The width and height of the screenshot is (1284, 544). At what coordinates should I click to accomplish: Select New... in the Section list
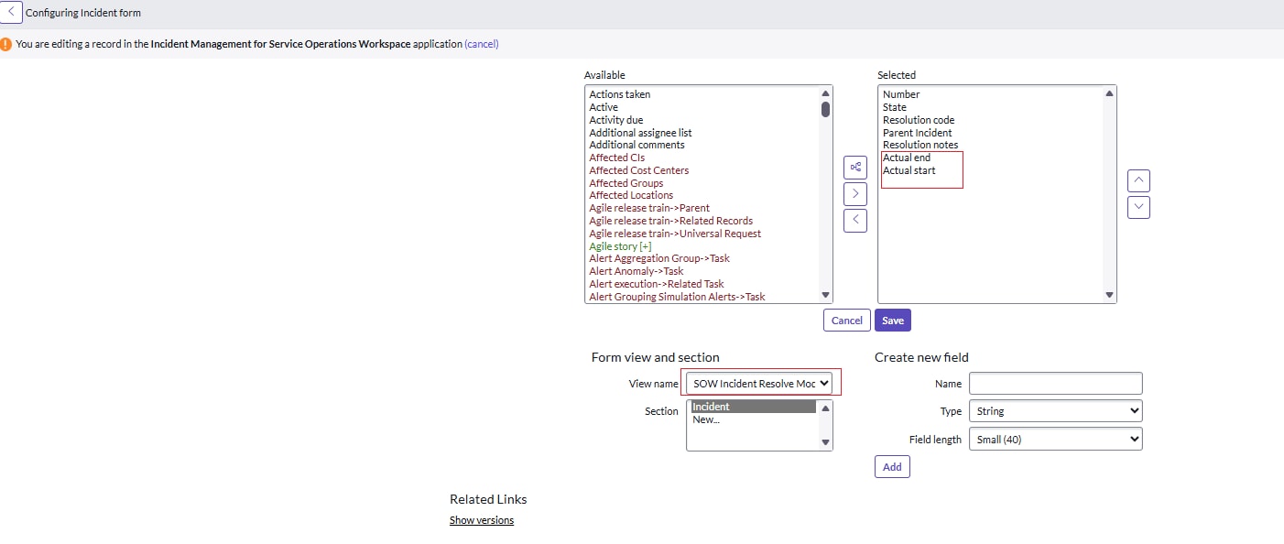click(706, 419)
